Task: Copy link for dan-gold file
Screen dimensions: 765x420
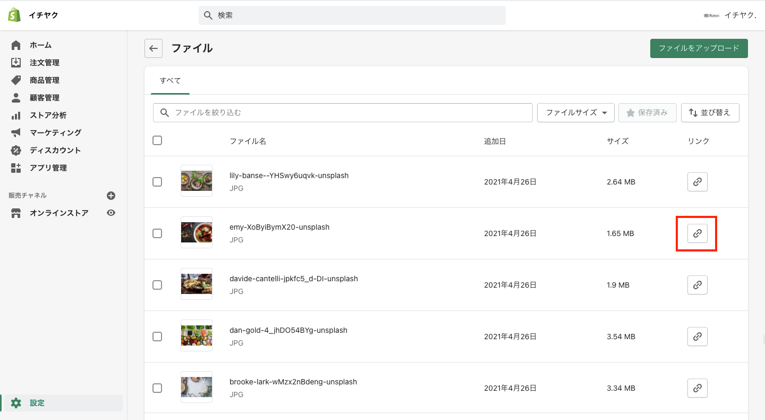Action: tap(698, 337)
